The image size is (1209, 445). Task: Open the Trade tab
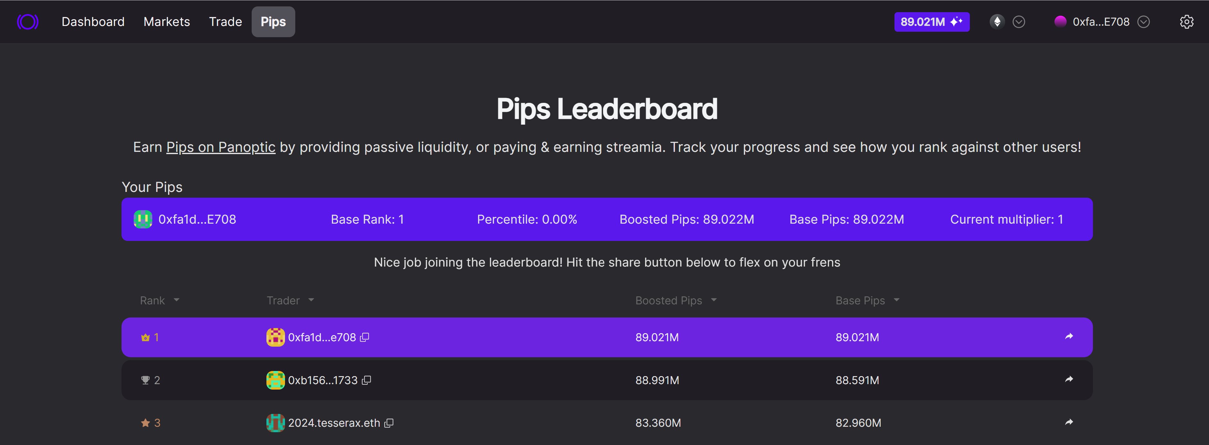pos(225,21)
